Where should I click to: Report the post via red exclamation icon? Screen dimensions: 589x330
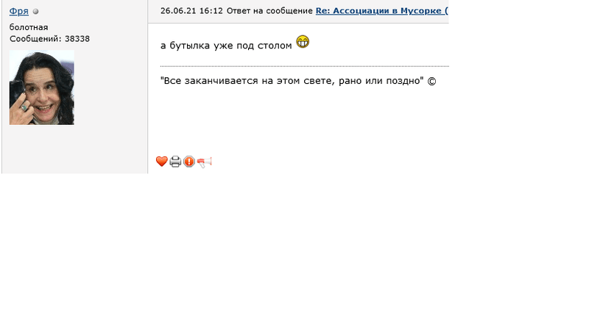click(189, 162)
